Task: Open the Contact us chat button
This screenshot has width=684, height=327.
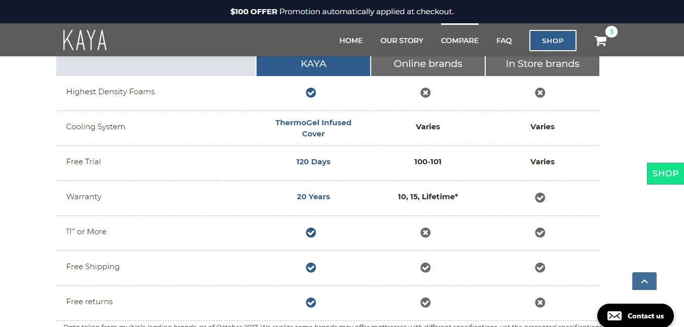Action: tap(635, 316)
